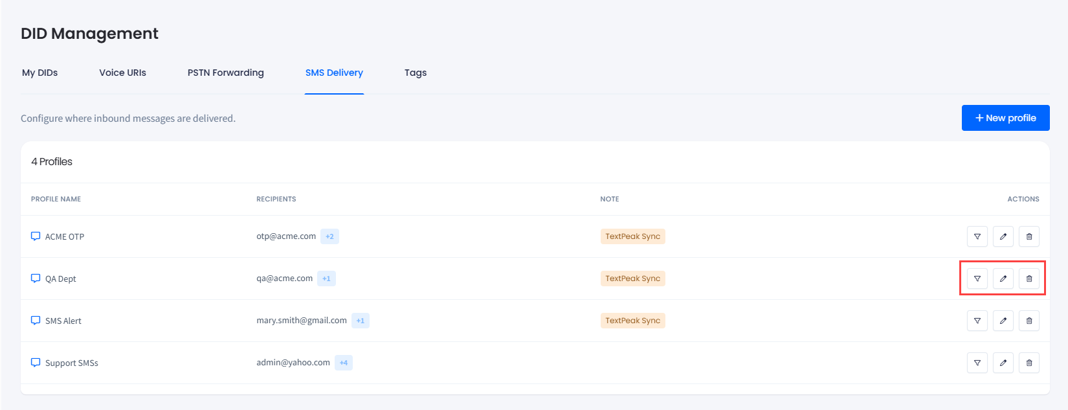Click the TextPeak Sync note on QA Dept row
The width and height of the screenshot is (1068, 410).
click(x=633, y=279)
